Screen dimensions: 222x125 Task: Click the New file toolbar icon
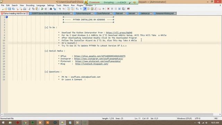tap(2, 9)
